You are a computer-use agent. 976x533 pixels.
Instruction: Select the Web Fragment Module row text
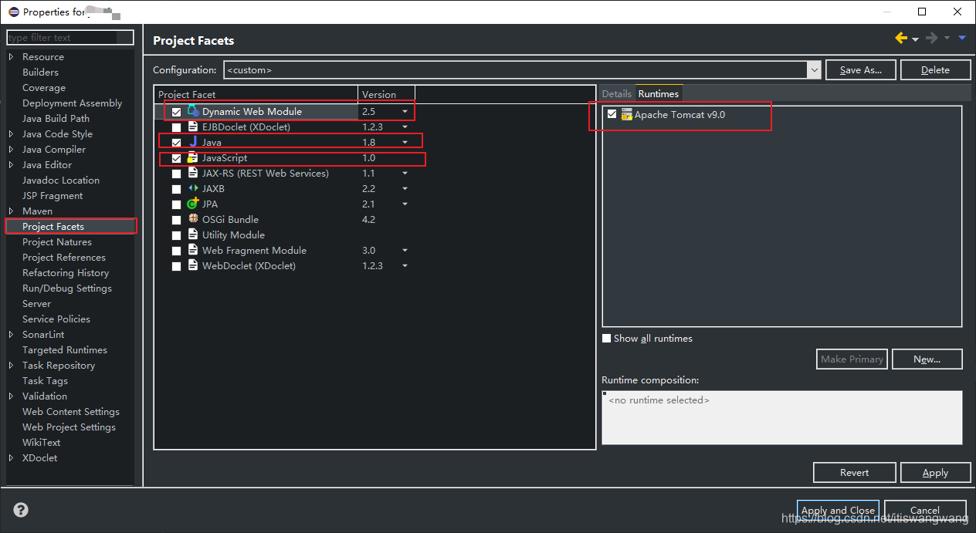click(x=254, y=250)
